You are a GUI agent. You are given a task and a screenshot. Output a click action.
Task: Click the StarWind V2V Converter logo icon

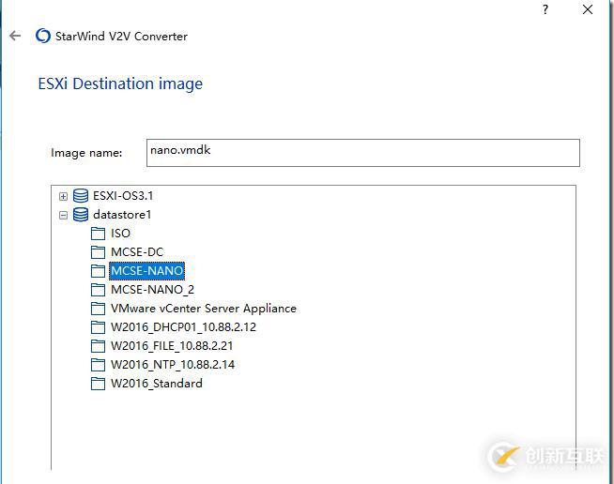point(42,36)
